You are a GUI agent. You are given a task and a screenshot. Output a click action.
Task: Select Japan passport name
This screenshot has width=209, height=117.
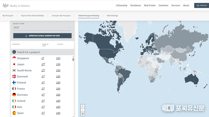pos(21,64)
